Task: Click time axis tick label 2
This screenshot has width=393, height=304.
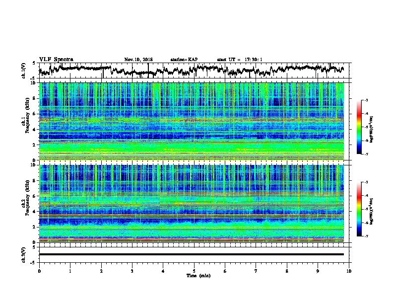Action: click(101, 271)
